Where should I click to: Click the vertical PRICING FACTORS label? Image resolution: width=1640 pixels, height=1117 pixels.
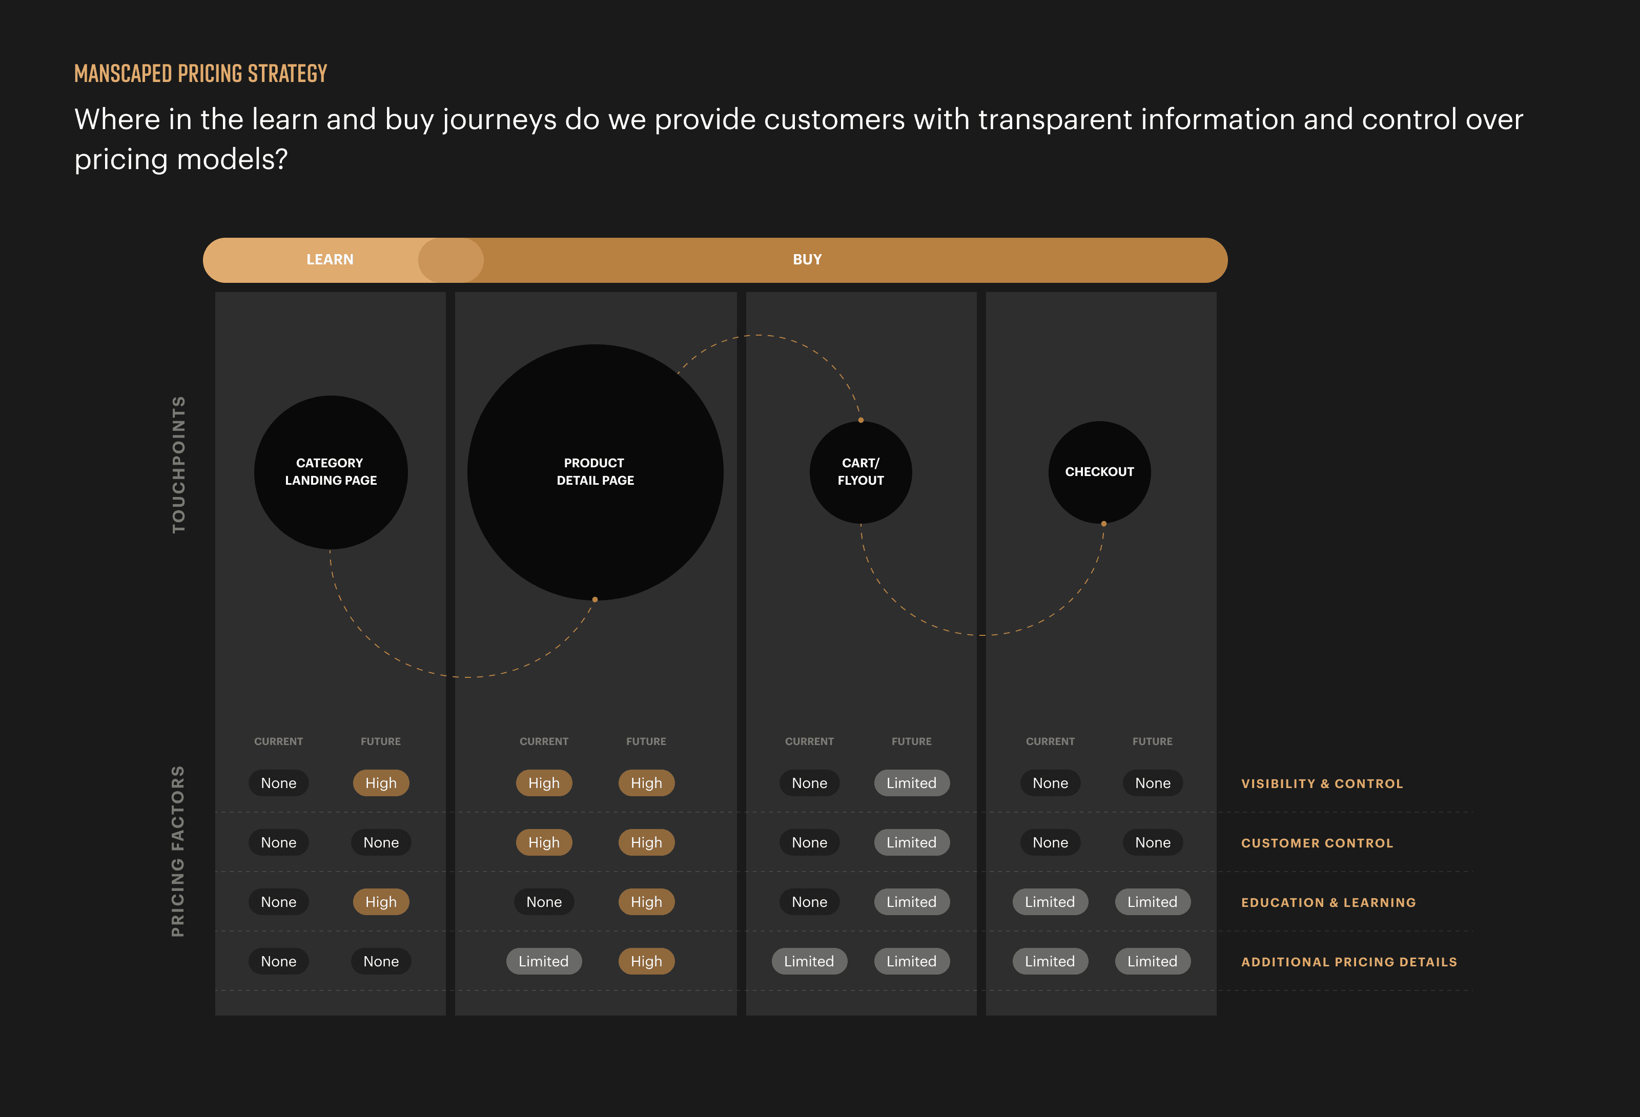coord(178,851)
